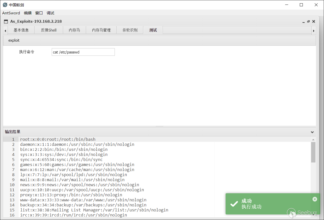Click the sync:x:4:65534 output line
Screen dimensions: 324x220
pos(61,159)
